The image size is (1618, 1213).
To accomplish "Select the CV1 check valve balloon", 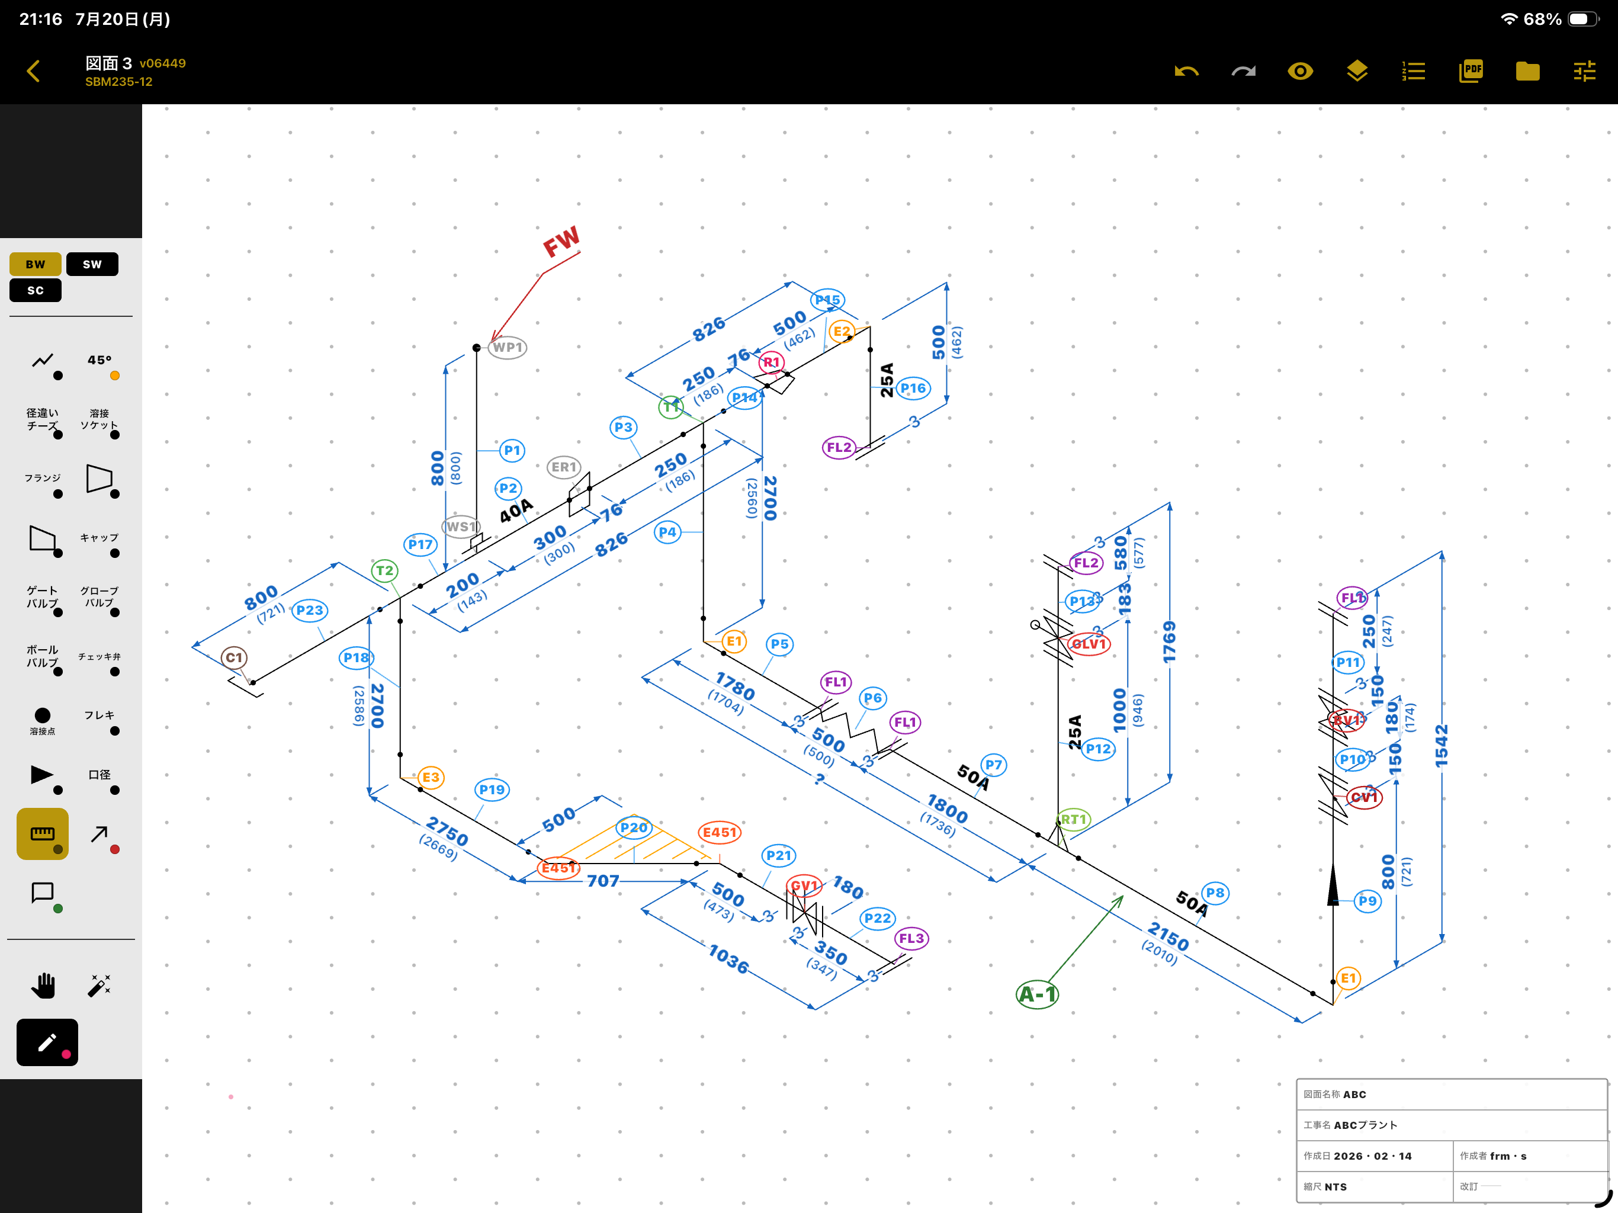I will [x=1364, y=797].
